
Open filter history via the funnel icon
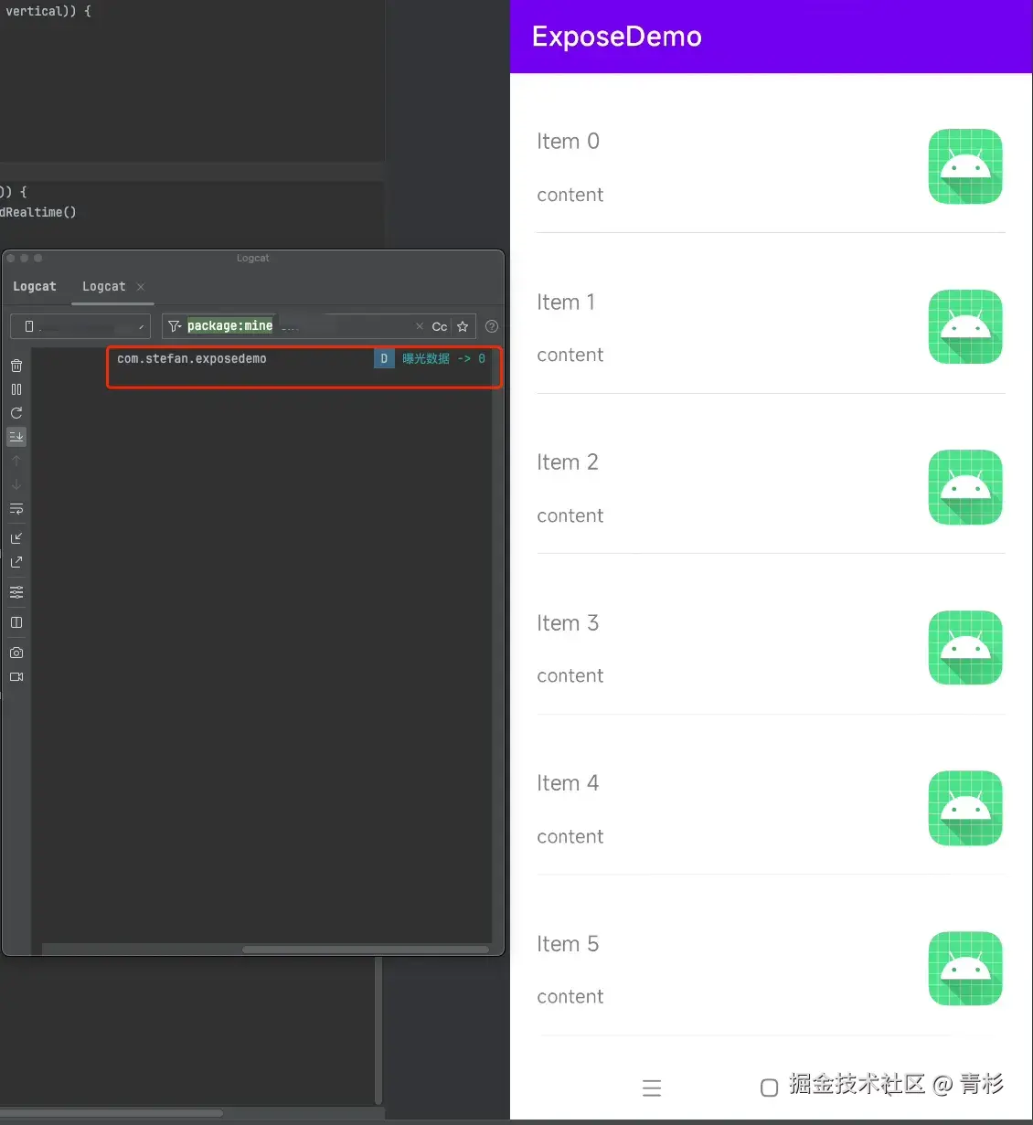[x=175, y=326]
